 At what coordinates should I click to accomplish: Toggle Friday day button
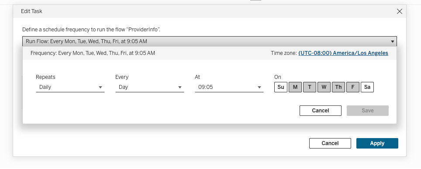(353, 87)
